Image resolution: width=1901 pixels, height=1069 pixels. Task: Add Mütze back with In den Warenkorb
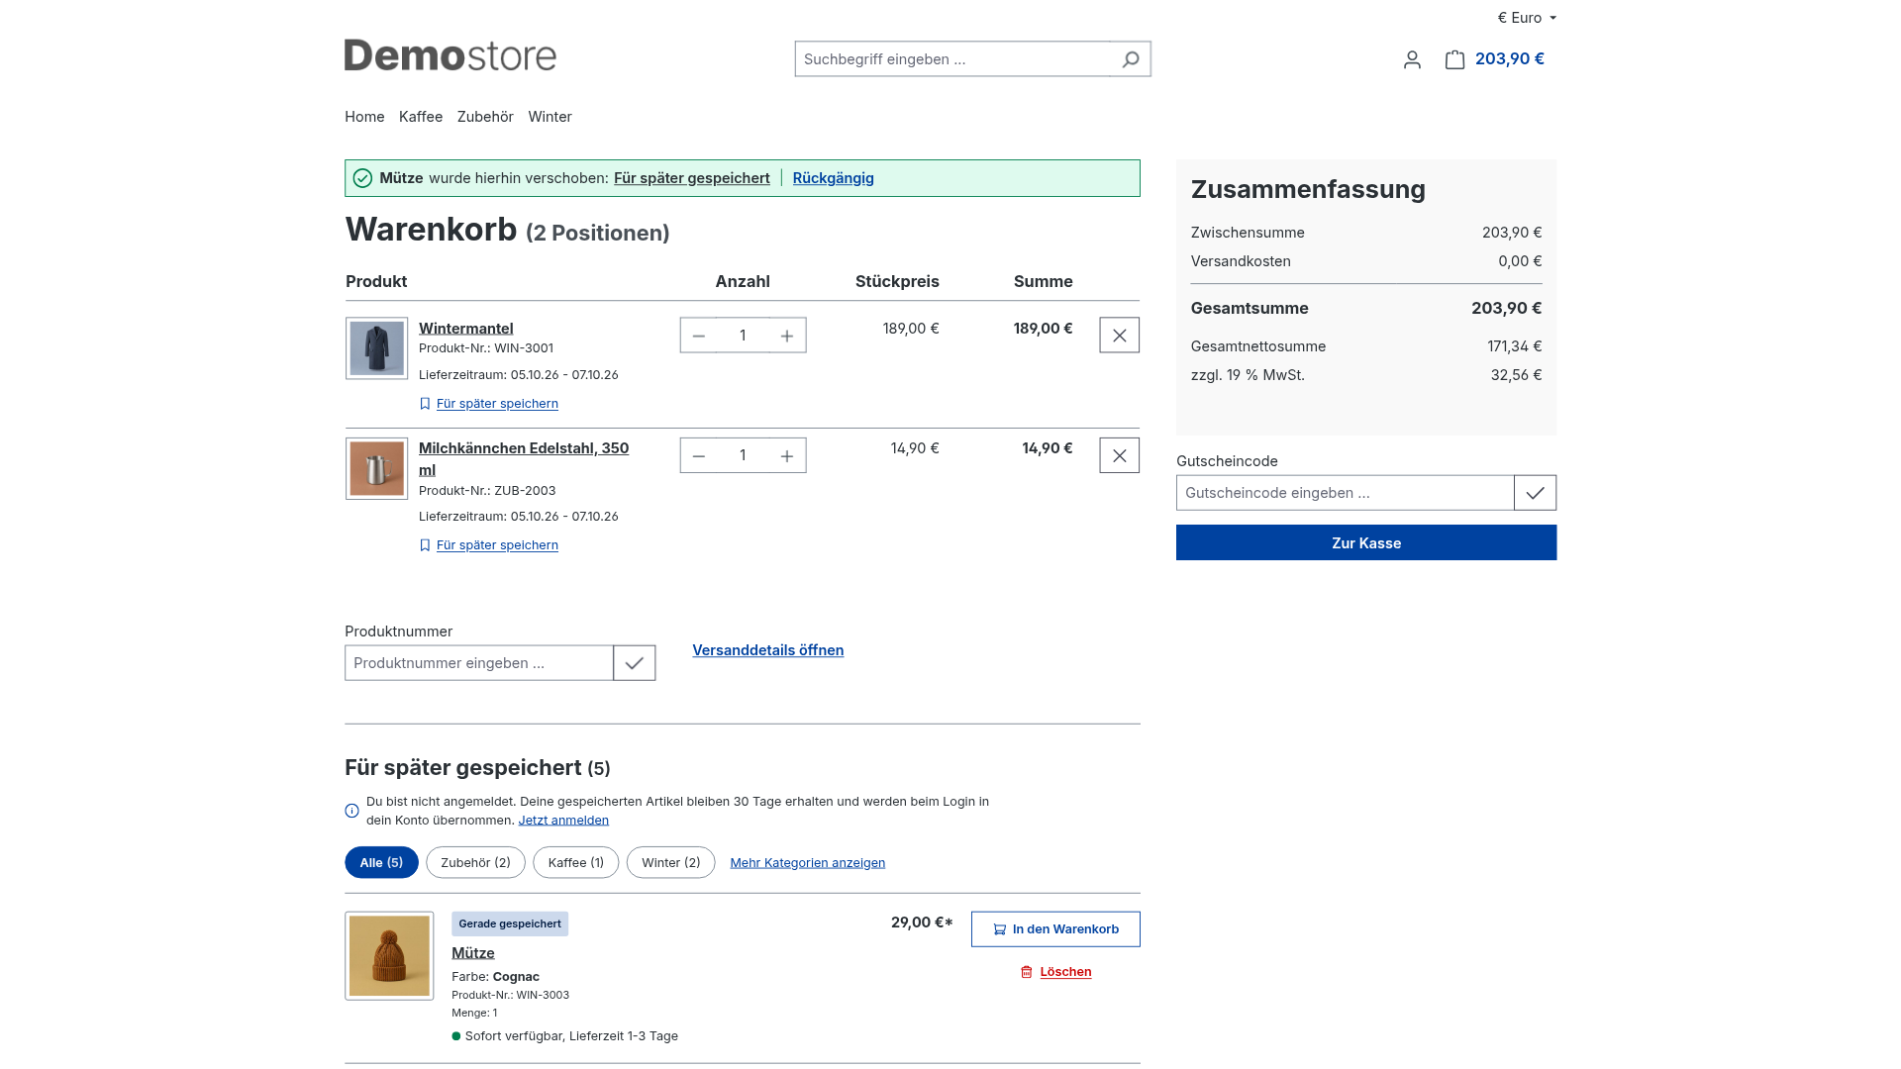tap(1055, 929)
